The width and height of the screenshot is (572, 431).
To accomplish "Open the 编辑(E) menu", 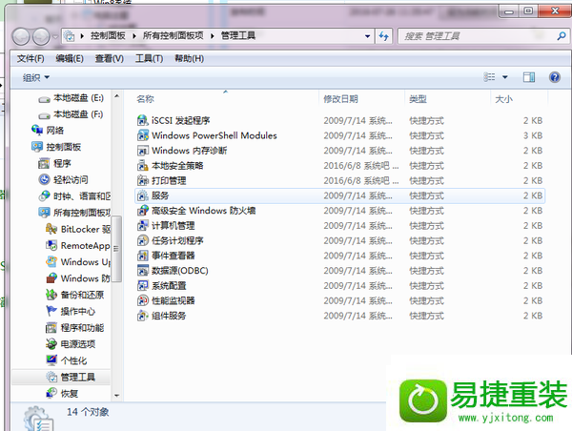I will 70,58.
